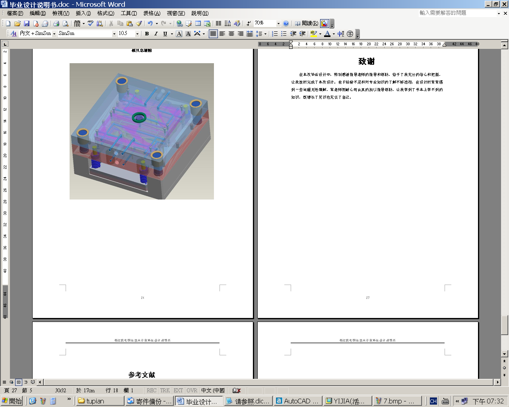Open the zoom 70% dropdown
Image resolution: width=509 pixels, height=407 pixels.
coord(278,23)
